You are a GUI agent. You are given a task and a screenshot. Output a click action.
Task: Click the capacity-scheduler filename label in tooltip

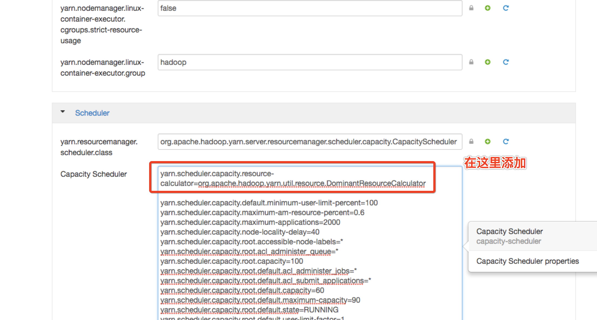click(509, 241)
